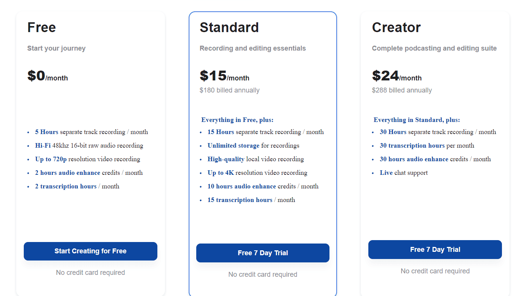Select the Creator plan heading
The image size is (531, 296).
click(x=396, y=27)
